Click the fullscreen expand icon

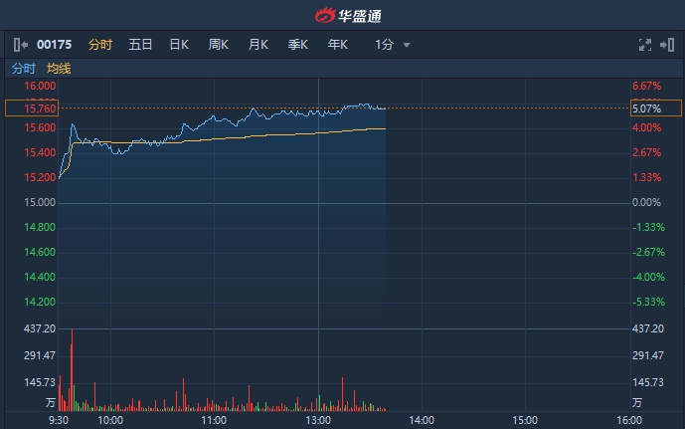(x=644, y=45)
